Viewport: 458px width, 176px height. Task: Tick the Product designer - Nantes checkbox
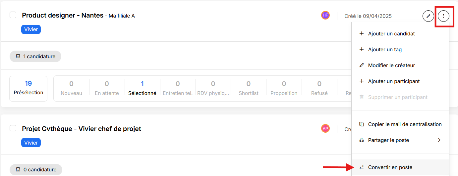click(x=13, y=15)
